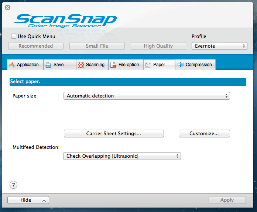Viewport: 257px width, 212px height.
Task: Click the 'Paper size:' label
Action: (x=25, y=96)
